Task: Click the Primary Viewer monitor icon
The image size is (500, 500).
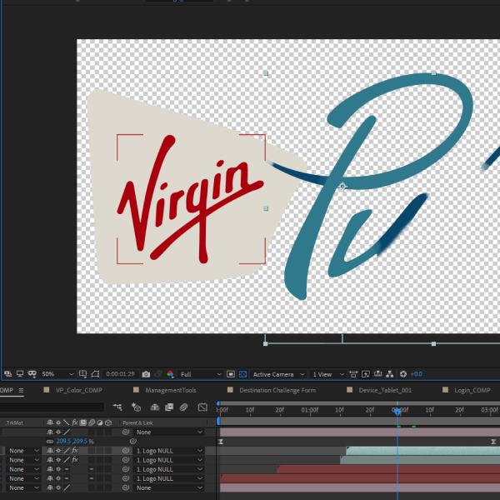Action: pos(20,373)
